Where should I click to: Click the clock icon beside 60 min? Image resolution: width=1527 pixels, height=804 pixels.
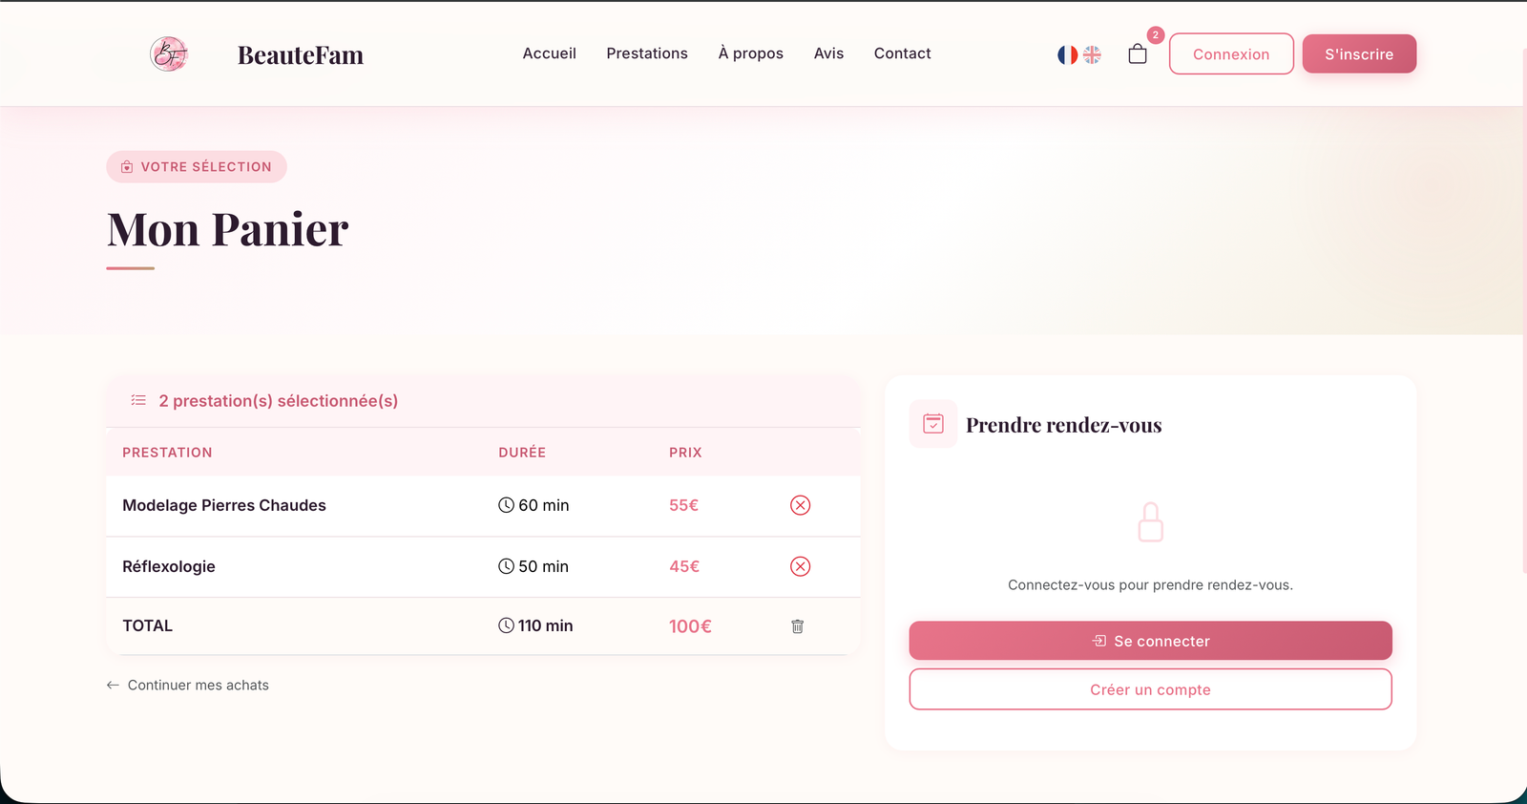(506, 504)
